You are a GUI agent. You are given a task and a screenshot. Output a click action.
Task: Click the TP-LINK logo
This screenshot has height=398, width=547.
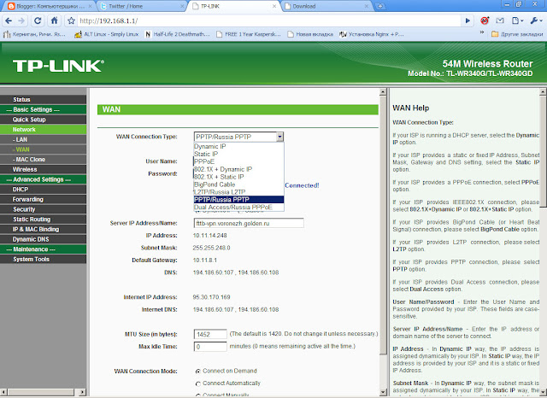tap(58, 66)
